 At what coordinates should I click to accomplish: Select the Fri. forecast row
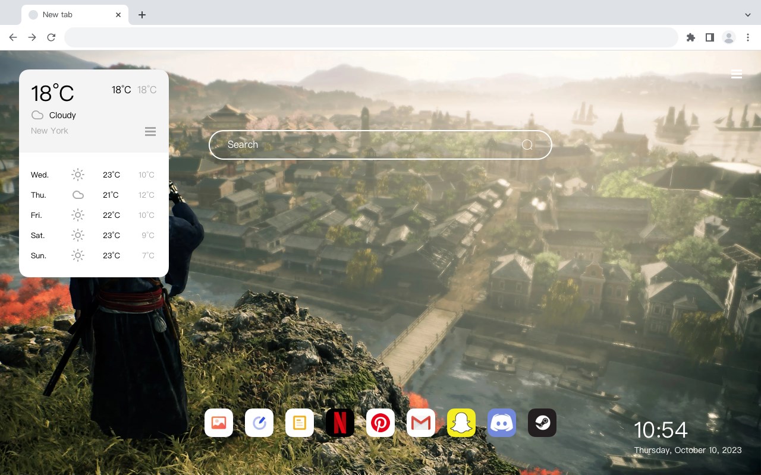[x=93, y=215]
